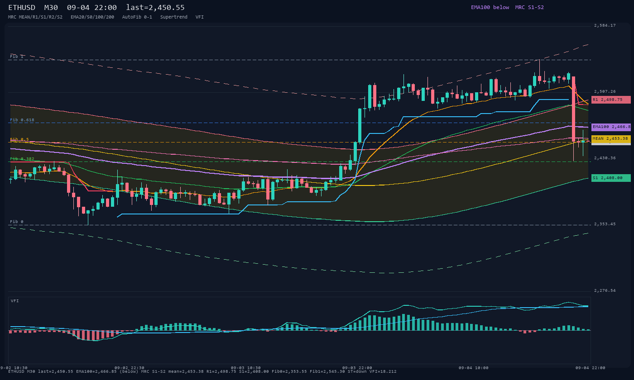Click the 'EMA100 below' status text
Viewport: 634px width, 380px height.
(490, 7)
